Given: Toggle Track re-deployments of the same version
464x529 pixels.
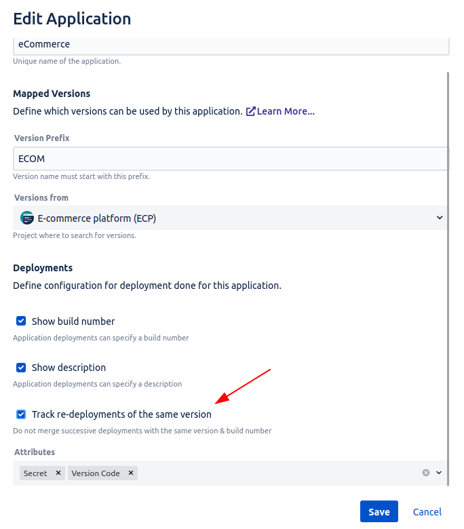Looking at the screenshot, I should tap(21, 414).
